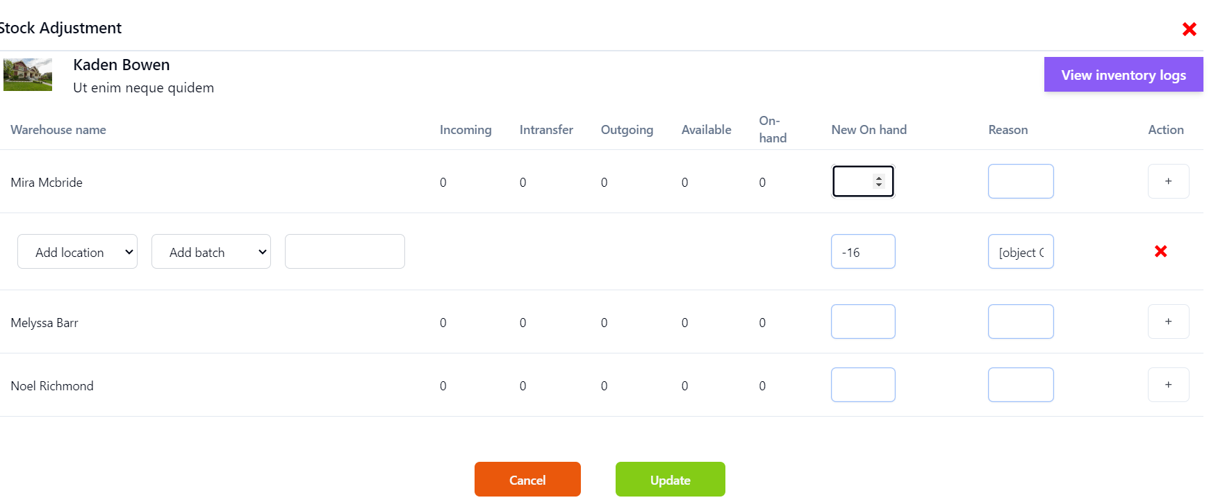The height and width of the screenshot is (500, 1209).
Task: Focus the New On hand field for Mira Mcbride
Action: tap(853, 181)
